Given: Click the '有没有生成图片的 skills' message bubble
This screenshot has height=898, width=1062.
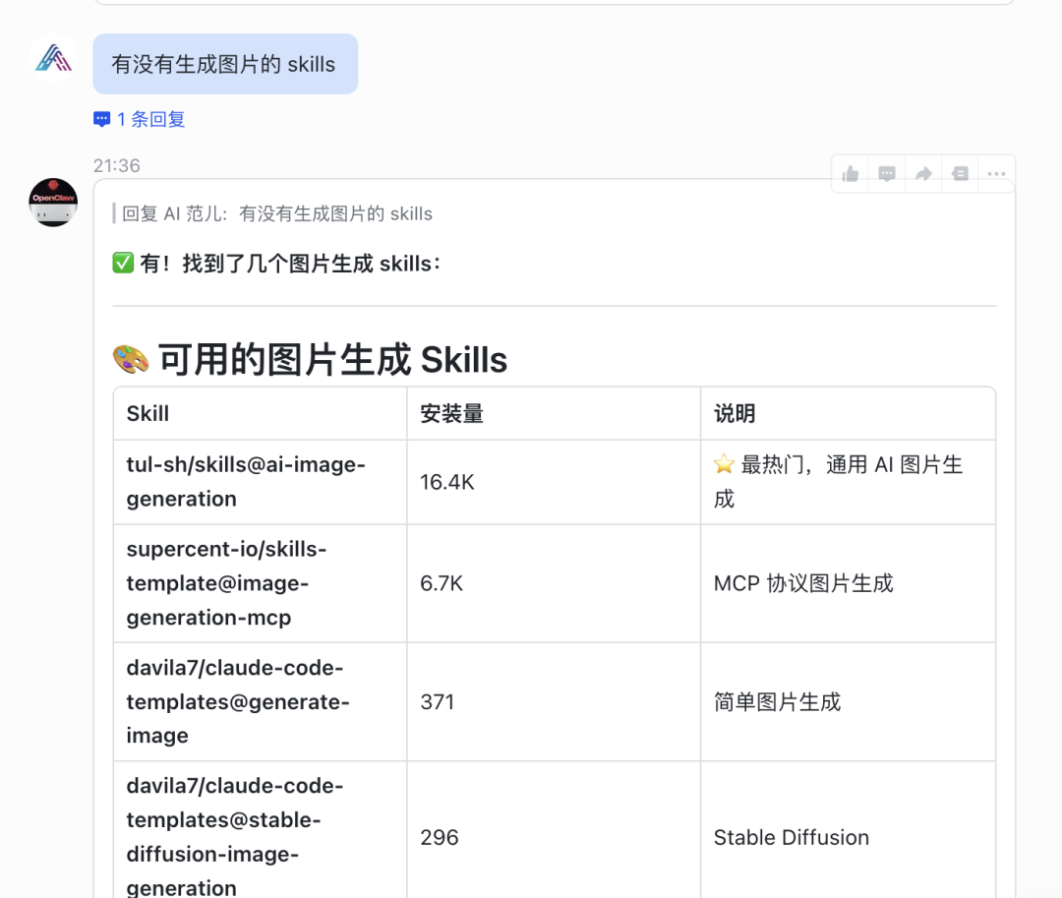Looking at the screenshot, I should click(x=225, y=64).
